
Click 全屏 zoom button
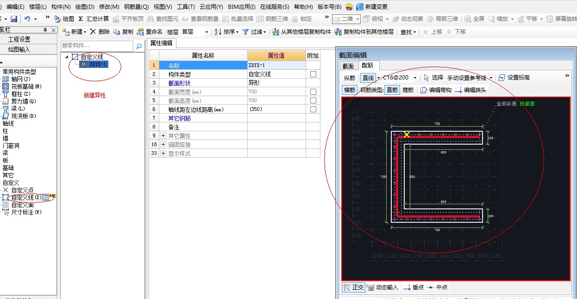[475, 19]
